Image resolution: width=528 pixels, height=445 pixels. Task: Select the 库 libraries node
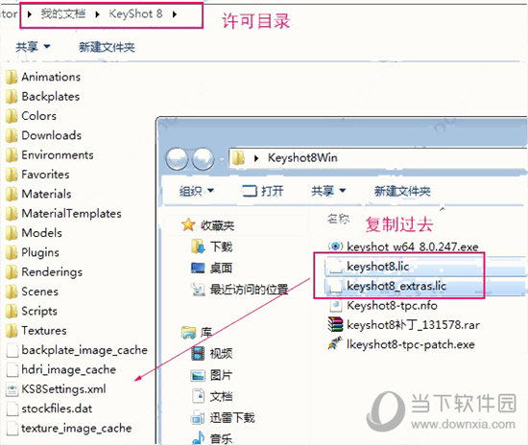coord(197,333)
